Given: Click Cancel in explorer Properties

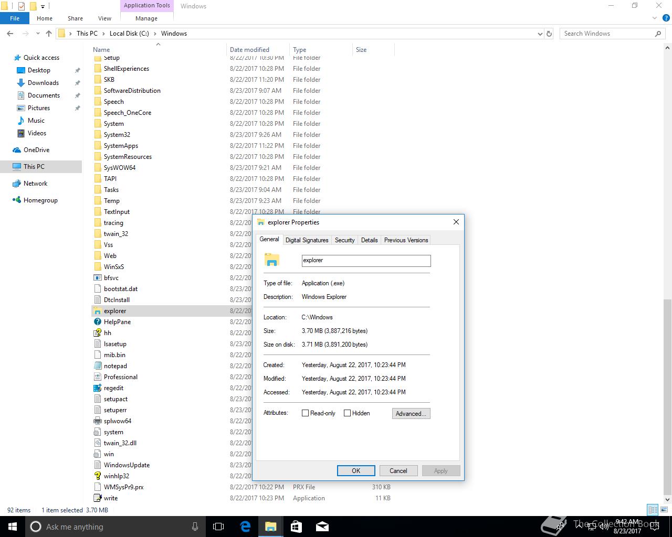Looking at the screenshot, I should pos(398,471).
